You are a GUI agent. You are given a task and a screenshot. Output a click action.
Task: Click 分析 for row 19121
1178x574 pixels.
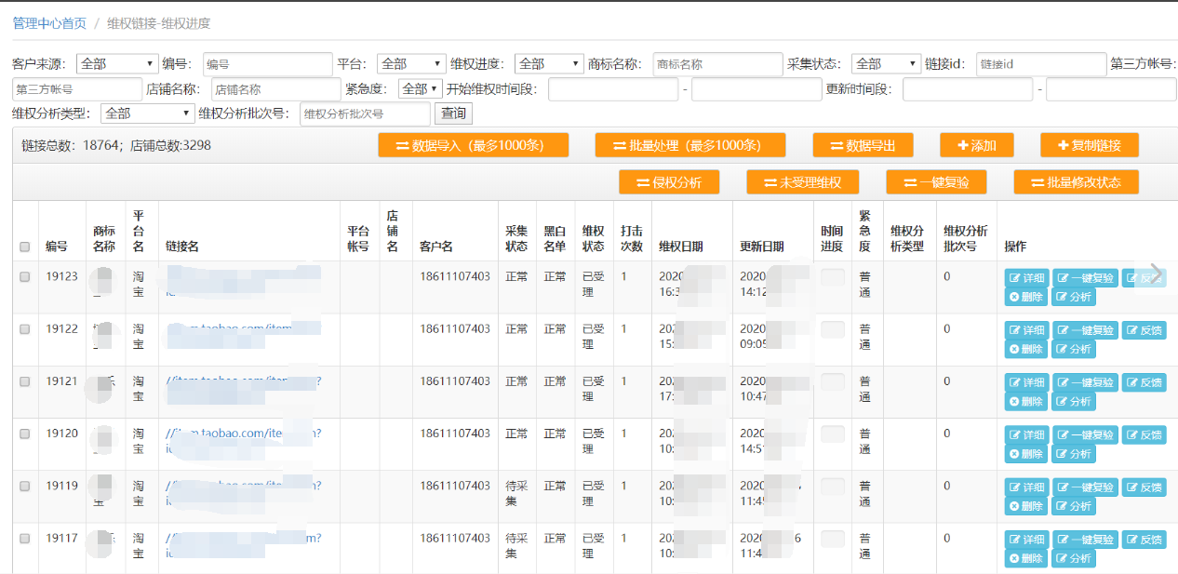point(1074,401)
